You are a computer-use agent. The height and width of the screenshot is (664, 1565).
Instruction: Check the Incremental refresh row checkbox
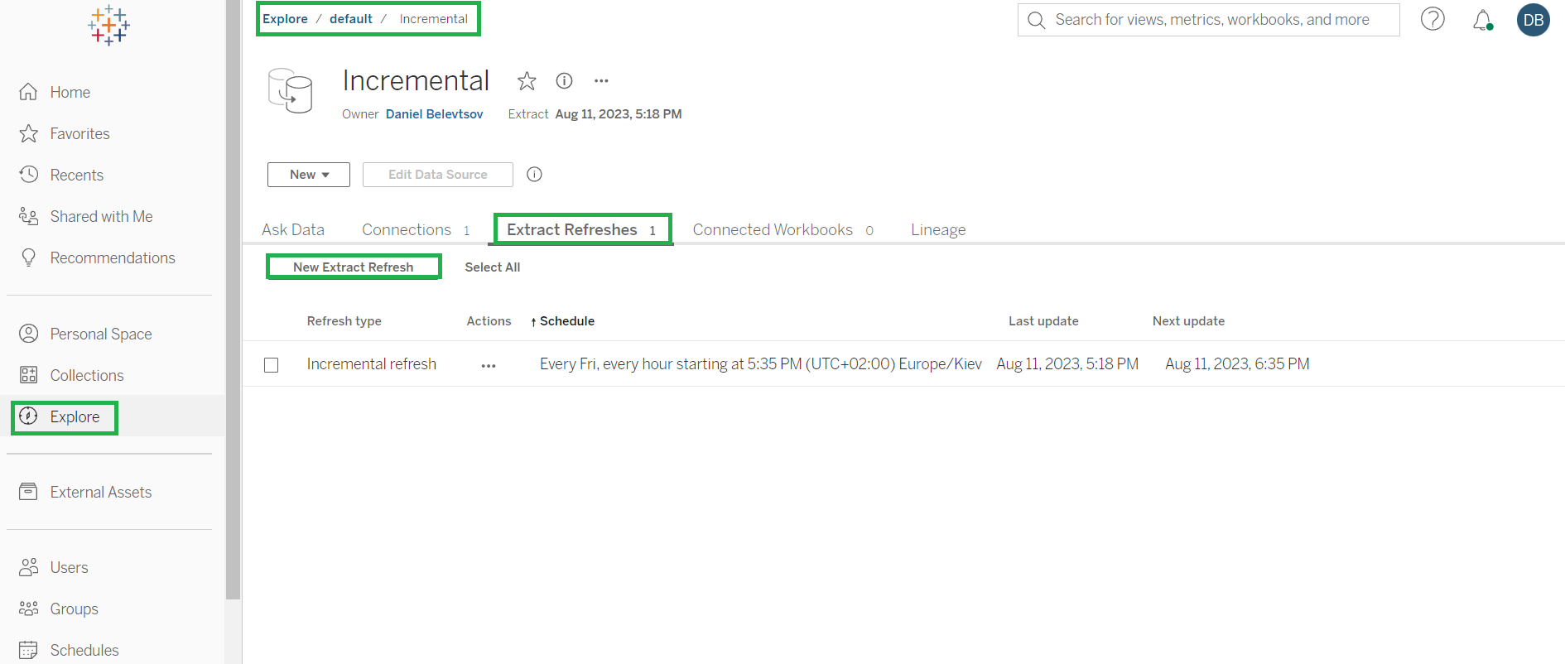(x=271, y=365)
